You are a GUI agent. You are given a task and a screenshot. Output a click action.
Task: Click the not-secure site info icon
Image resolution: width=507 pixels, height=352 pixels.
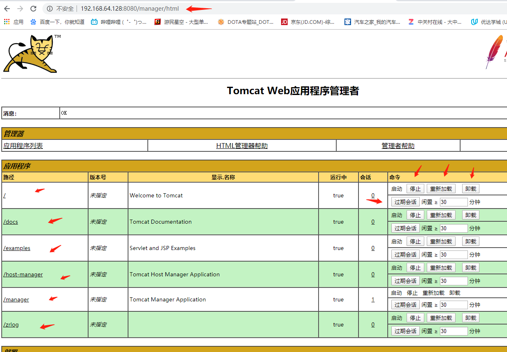point(50,9)
